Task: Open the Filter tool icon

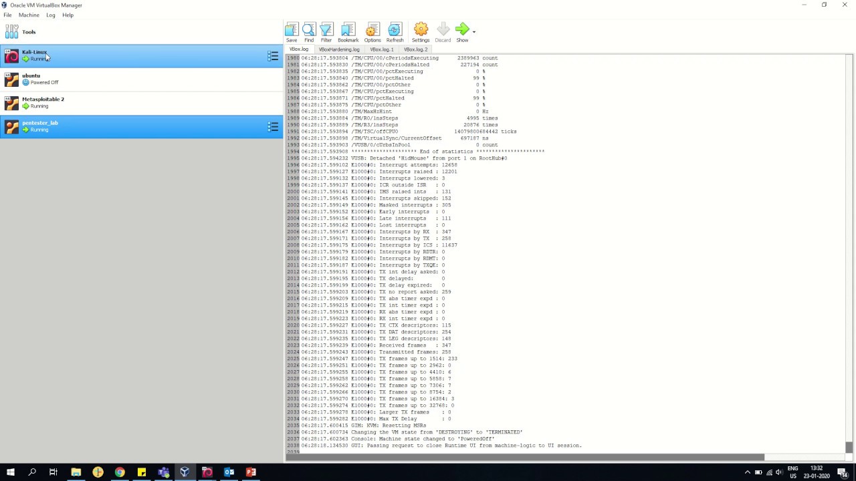Action: (326, 29)
